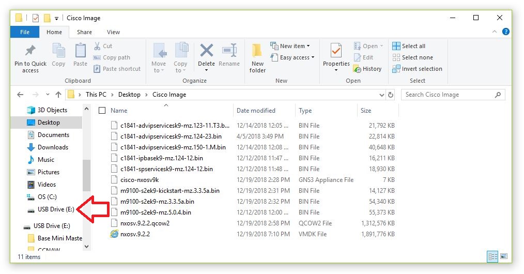Sort by Size column header
The image size is (524, 274).
366,111
